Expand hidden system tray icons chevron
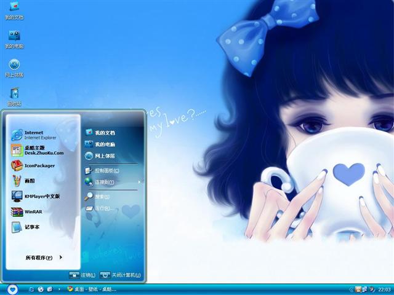Screen dimensions: 394x295 coord(352,289)
